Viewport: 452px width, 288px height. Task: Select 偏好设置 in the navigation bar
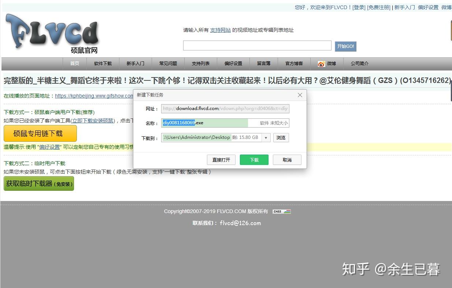click(x=233, y=64)
